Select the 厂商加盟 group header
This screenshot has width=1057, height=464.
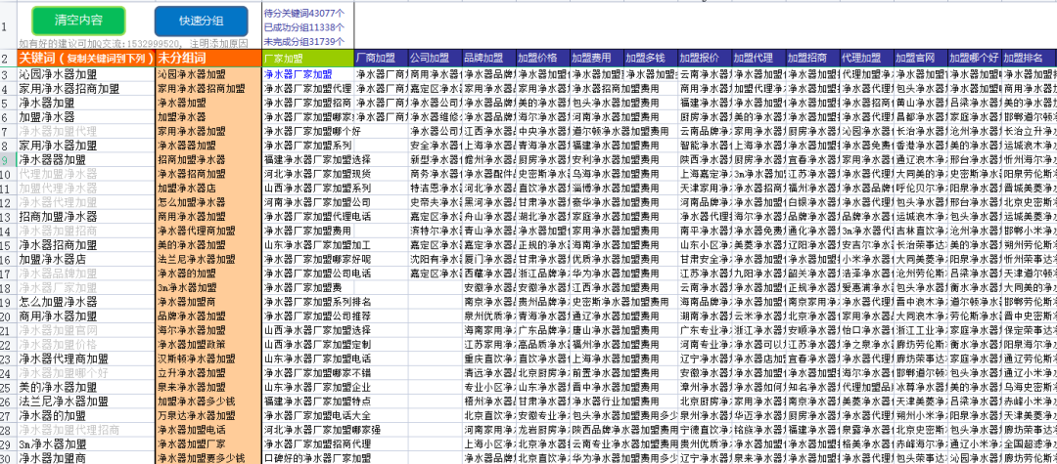(381, 59)
